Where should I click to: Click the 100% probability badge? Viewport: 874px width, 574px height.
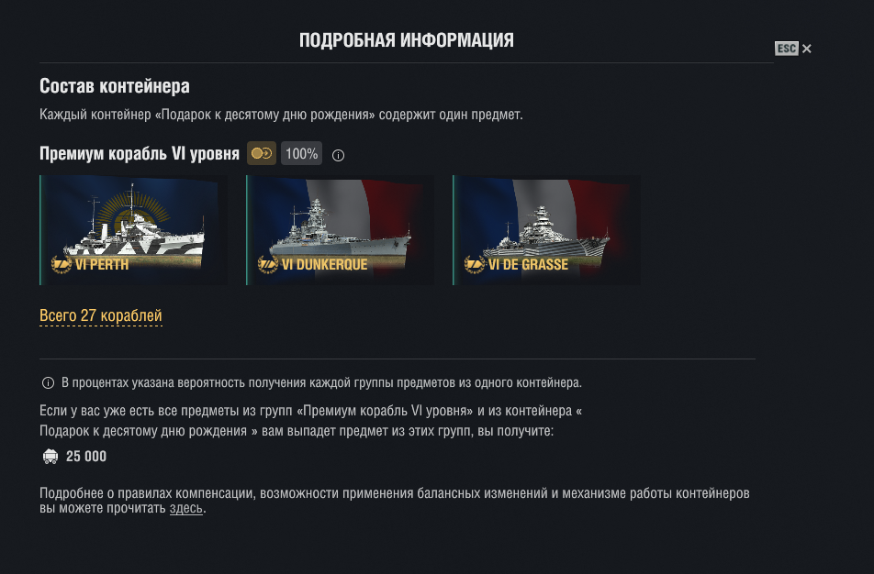click(x=301, y=153)
